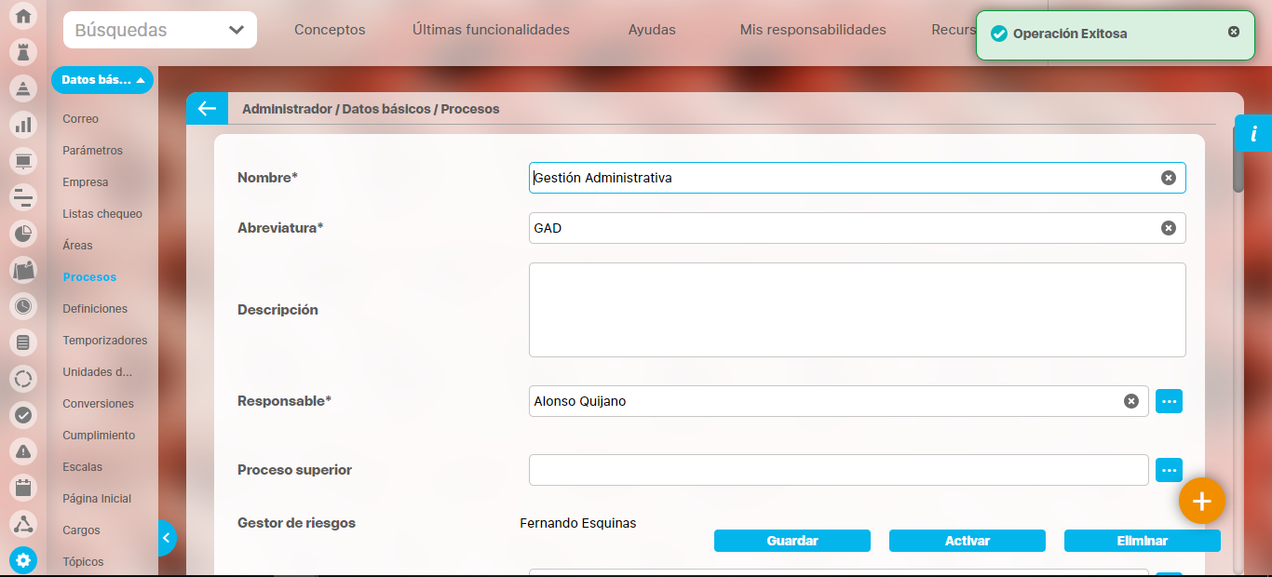Screen dimensions: 1272x577
Task: Select Cargos in side menu
Action: pyautogui.click(x=81, y=530)
